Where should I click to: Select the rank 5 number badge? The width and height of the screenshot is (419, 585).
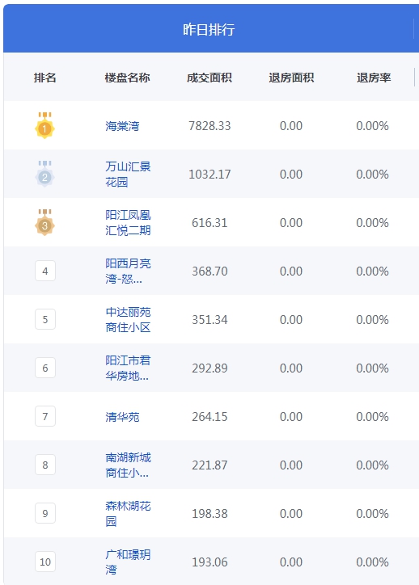pyautogui.click(x=45, y=319)
